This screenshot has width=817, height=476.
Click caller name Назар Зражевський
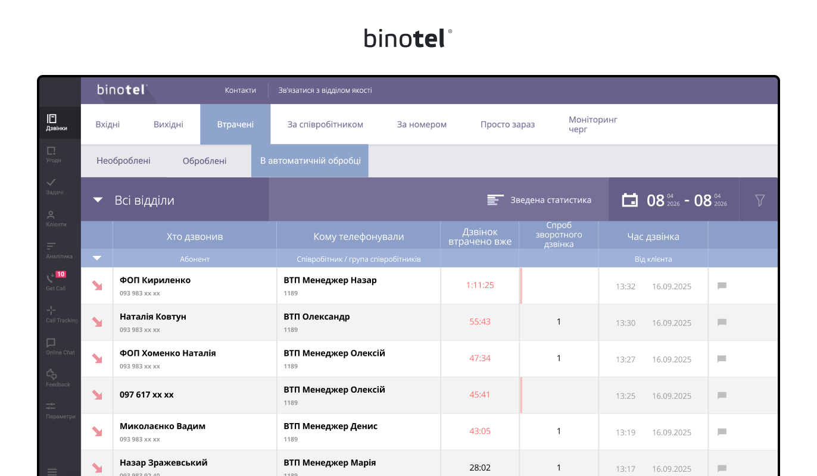point(164,462)
